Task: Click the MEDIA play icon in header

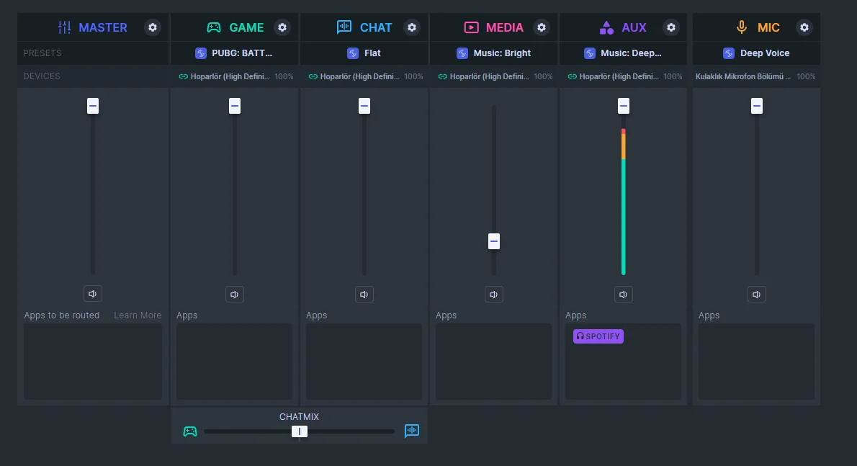Action: click(471, 27)
